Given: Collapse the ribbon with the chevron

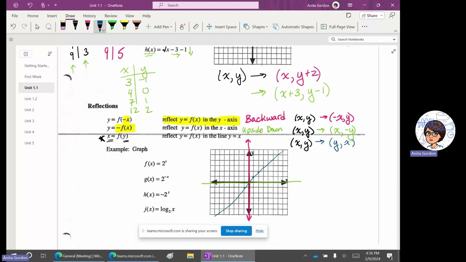Looking at the screenshot, I should (x=395, y=31).
